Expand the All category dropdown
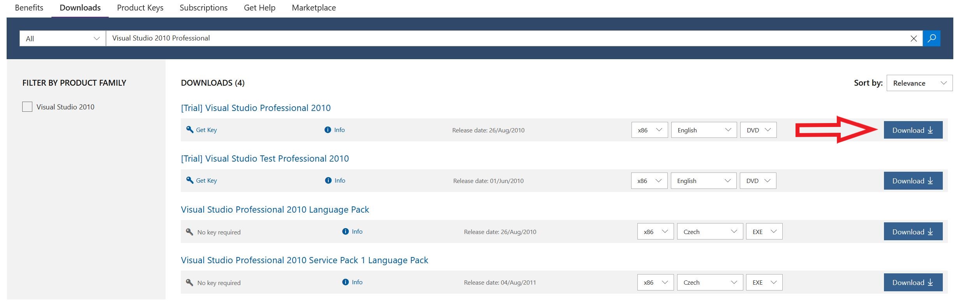 tap(62, 39)
